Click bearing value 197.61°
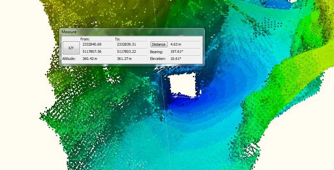Screen dimensions: 334x170 pos(184,51)
